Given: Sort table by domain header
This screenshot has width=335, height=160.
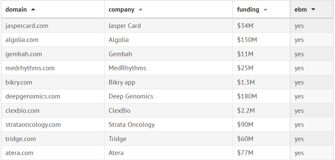Looking at the screenshot, I should point(16,10).
